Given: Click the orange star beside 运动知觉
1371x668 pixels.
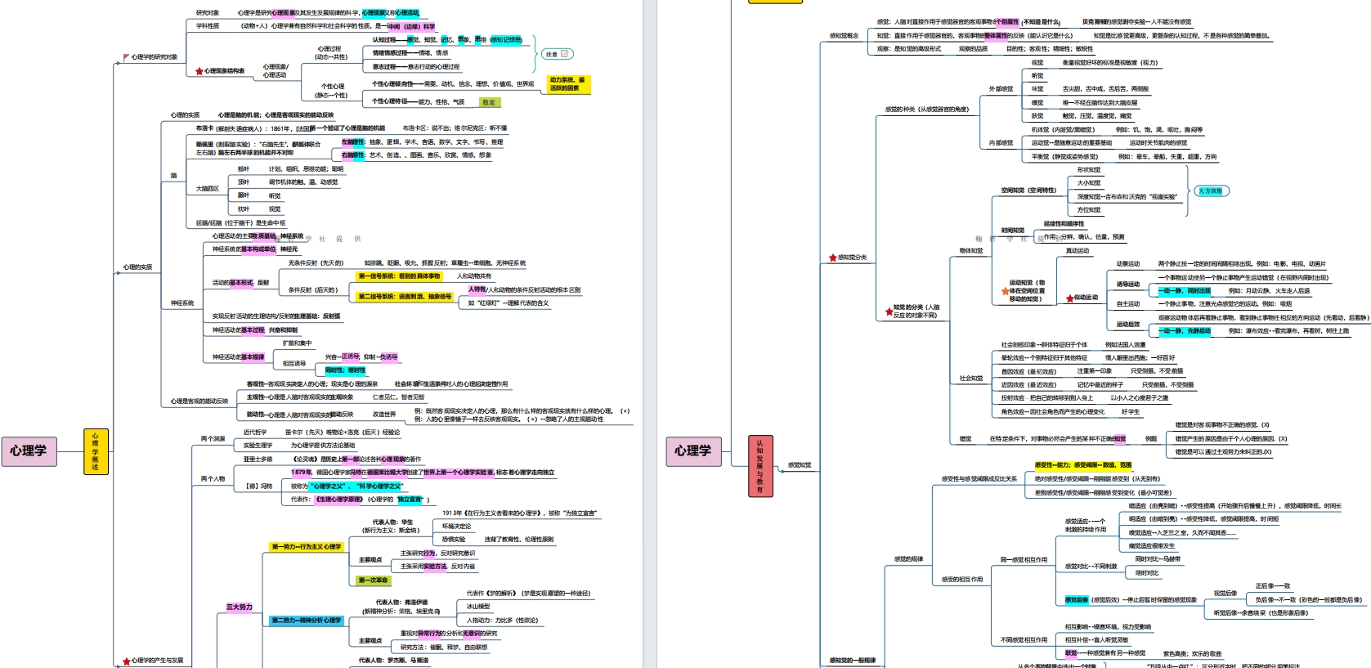Looking at the screenshot, I should [x=1005, y=291].
